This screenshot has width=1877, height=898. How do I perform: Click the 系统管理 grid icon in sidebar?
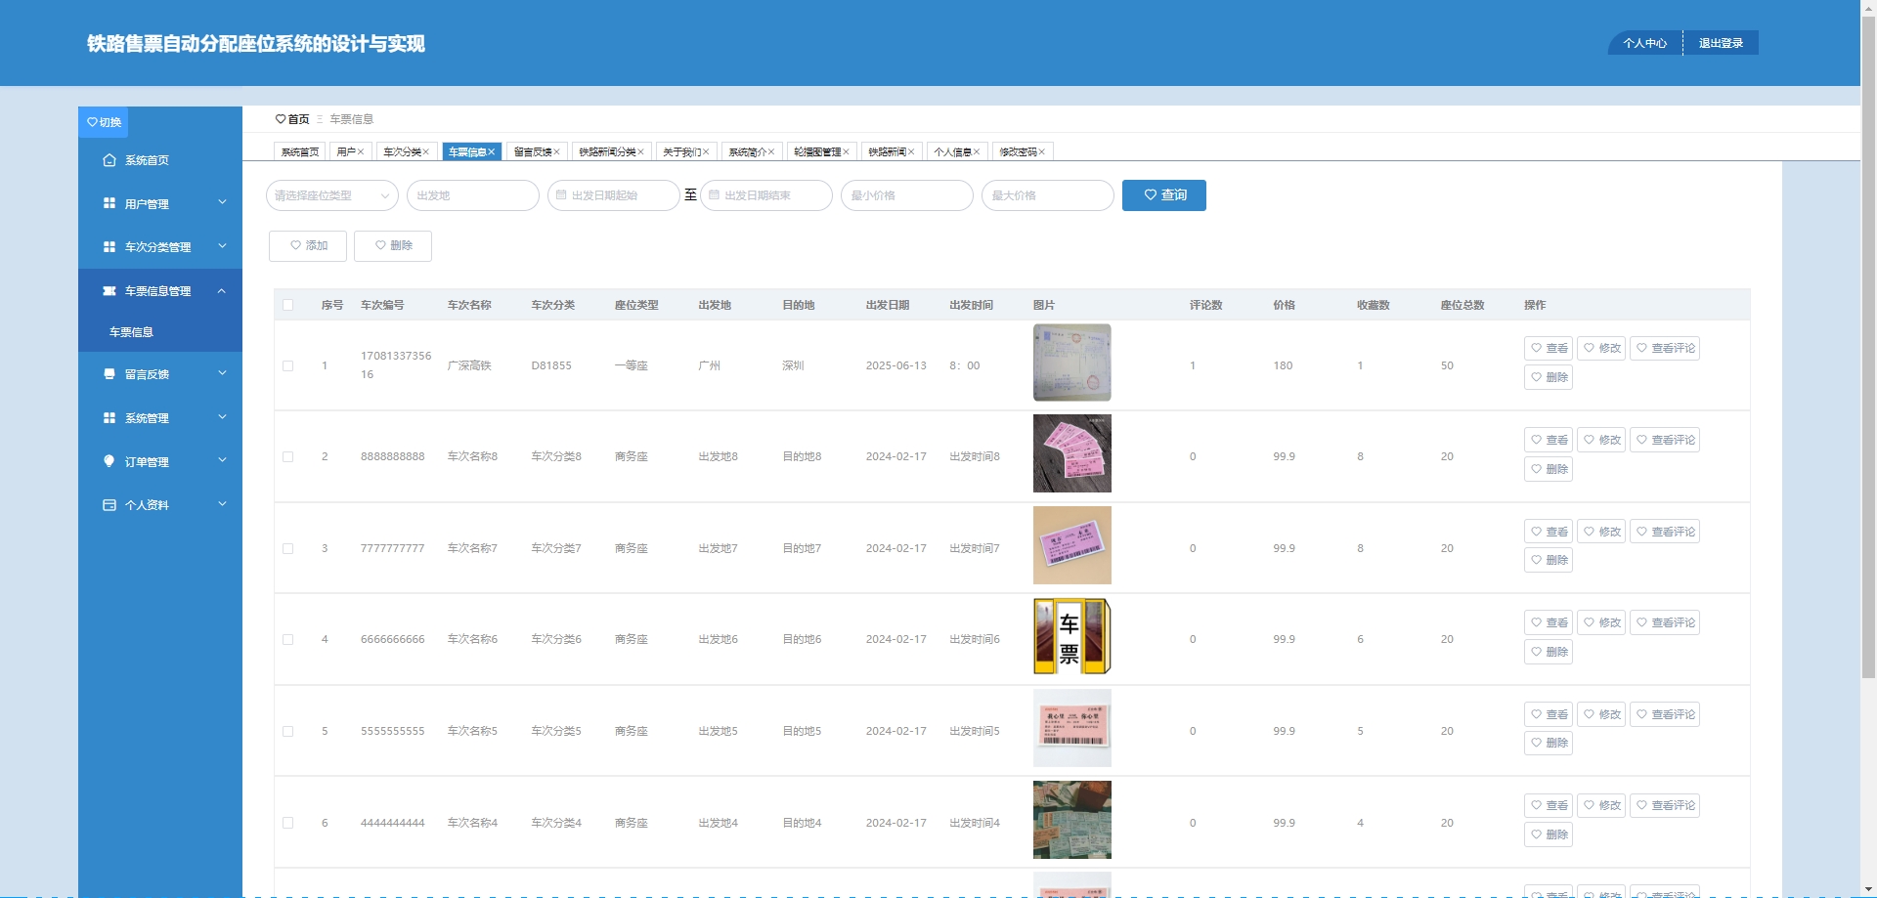point(109,418)
